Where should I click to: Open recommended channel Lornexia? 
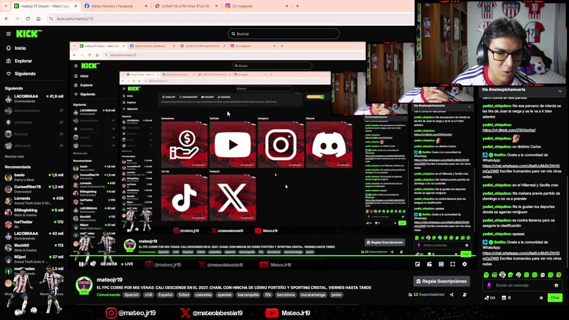click(x=34, y=200)
